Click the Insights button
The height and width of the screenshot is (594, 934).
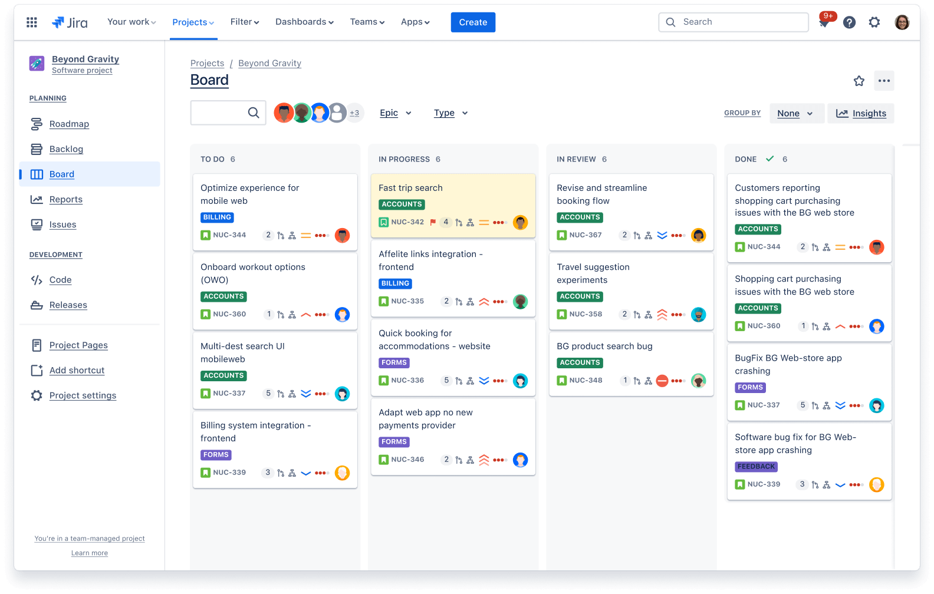[861, 113]
